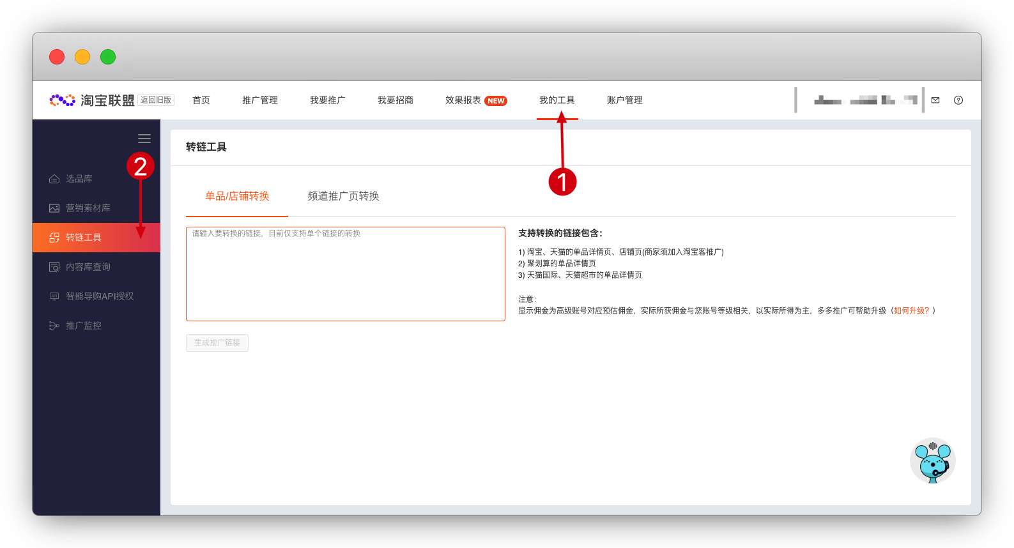Click the 聚划算的单品详情页 line
This screenshot has width=1014, height=548.
point(557,263)
